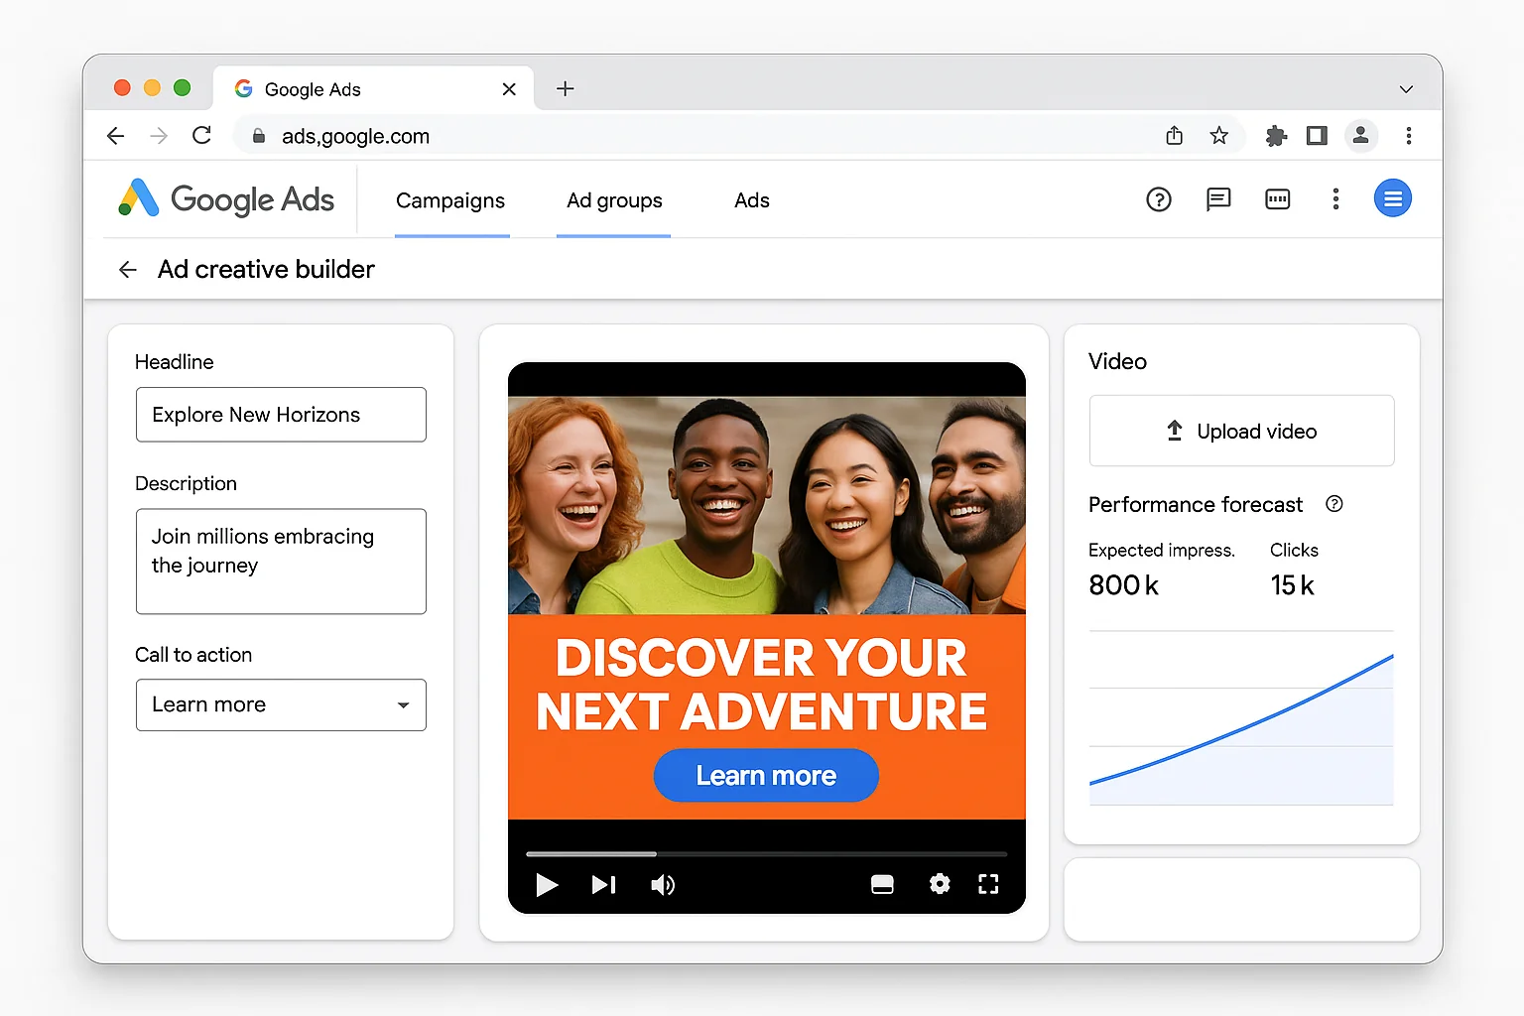
Task: Mute the video preview audio
Action: (x=663, y=885)
